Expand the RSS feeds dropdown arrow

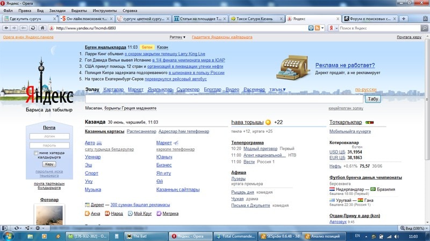pos(322,28)
